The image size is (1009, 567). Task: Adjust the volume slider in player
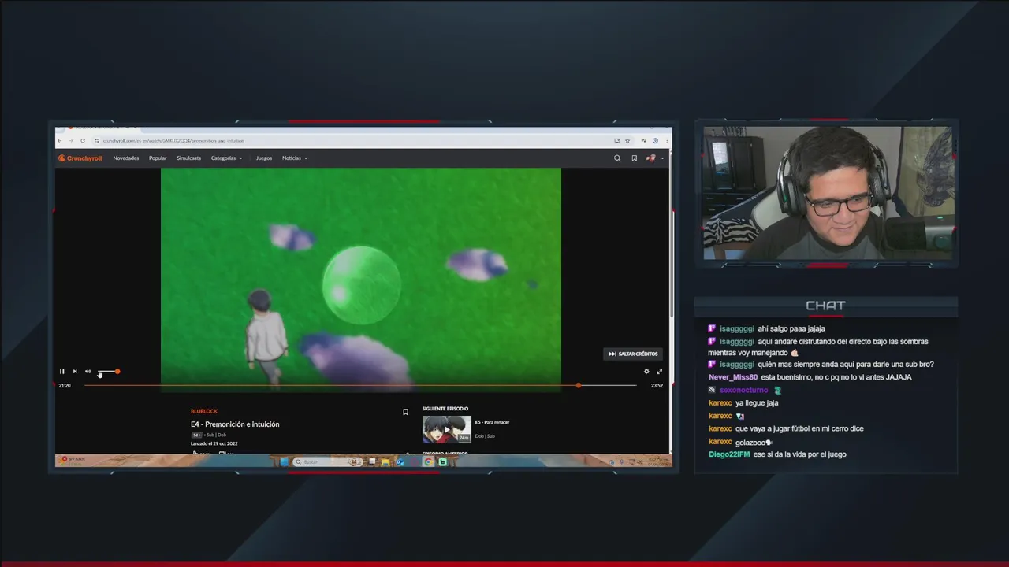[108, 372]
